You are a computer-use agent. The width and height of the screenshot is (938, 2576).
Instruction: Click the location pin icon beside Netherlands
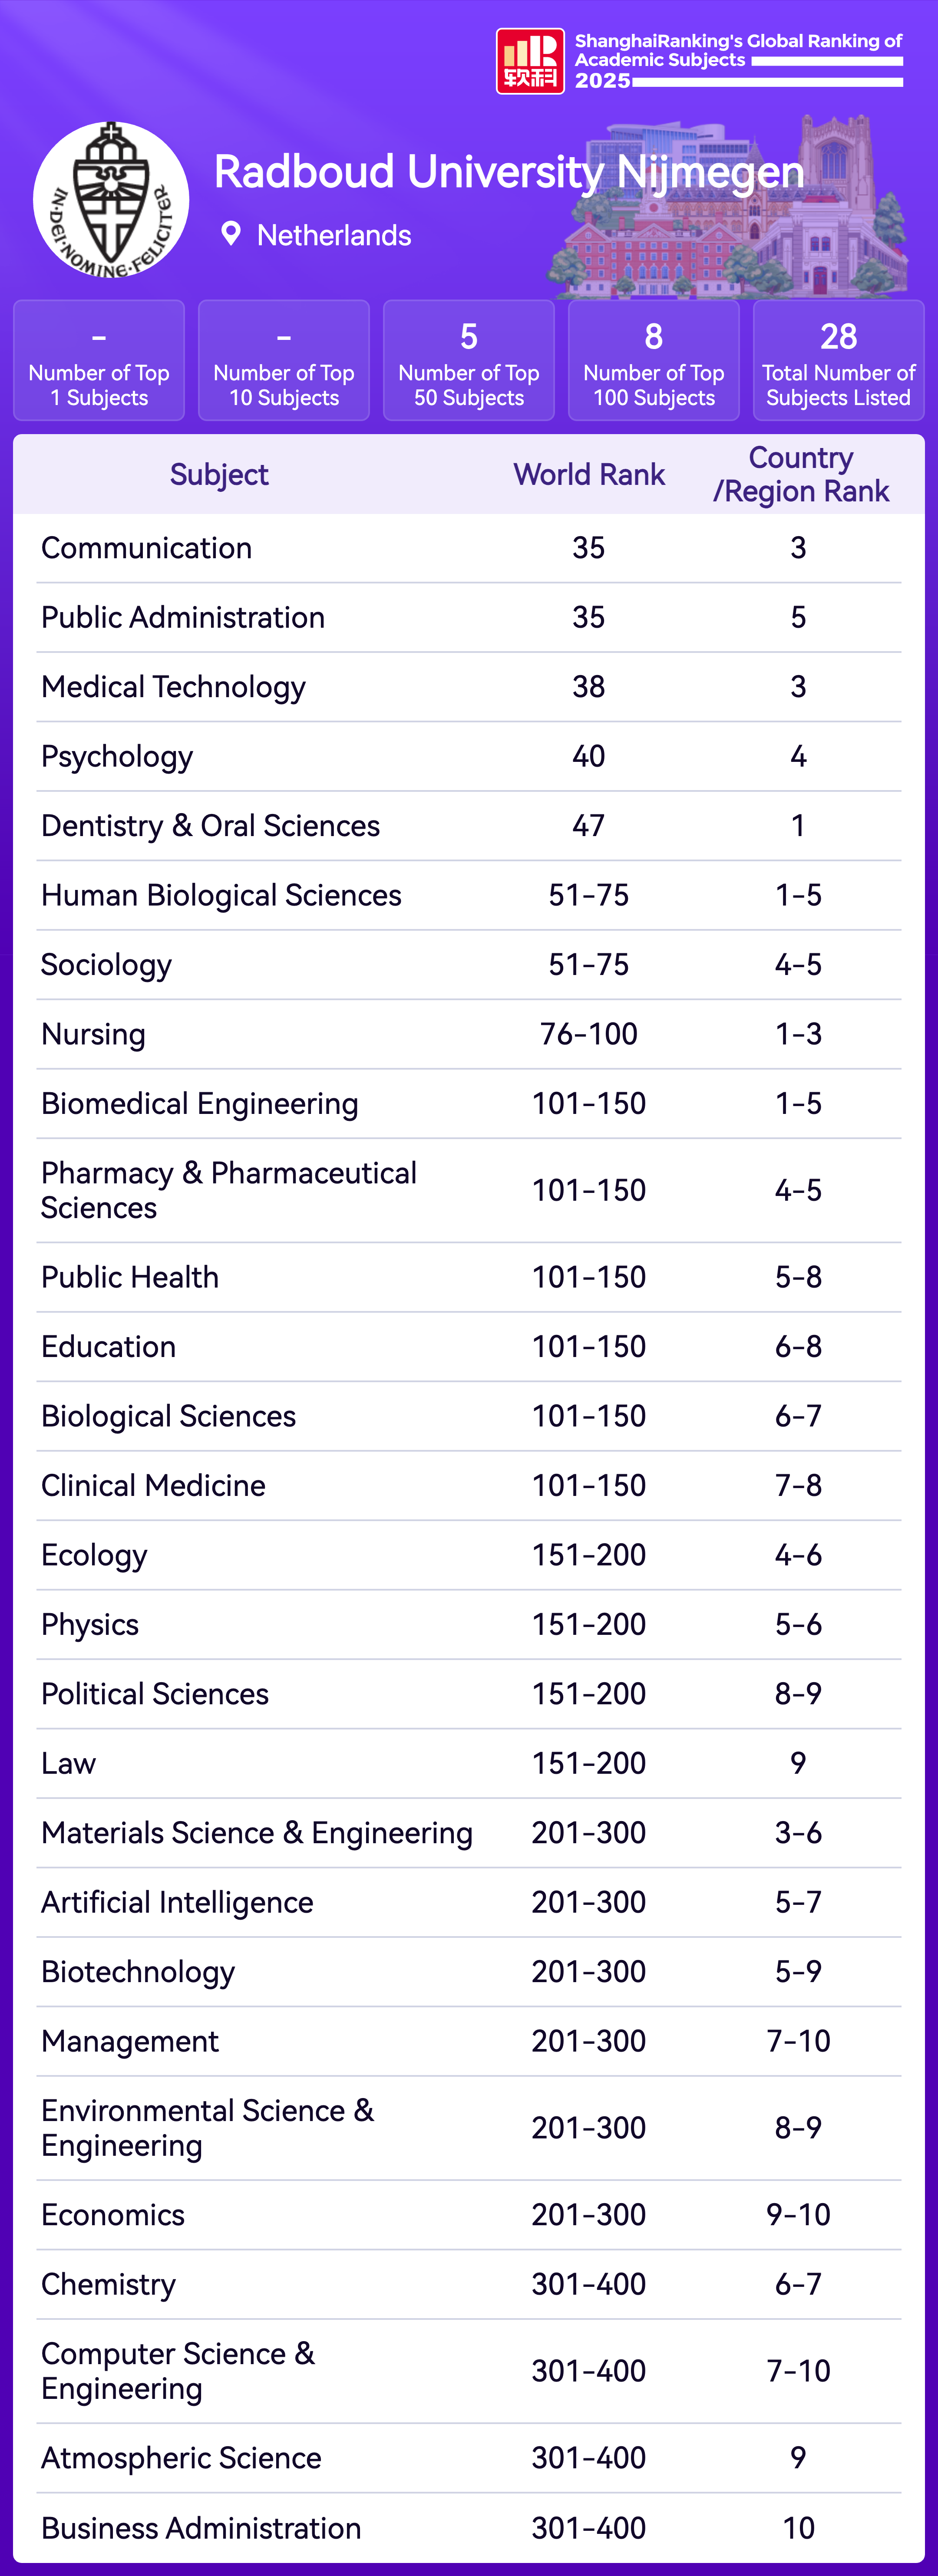click(x=231, y=234)
